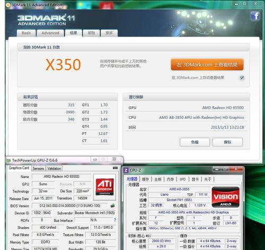Minimize the GPU-Z window
Image resolution: width=265 pixels, height=250 pixels.
[95, 159]
